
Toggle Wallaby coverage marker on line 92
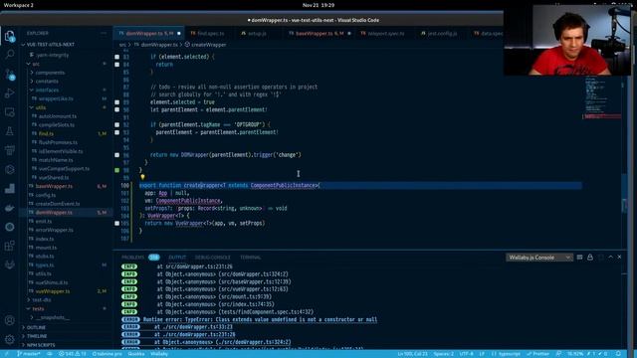[117, 125]
